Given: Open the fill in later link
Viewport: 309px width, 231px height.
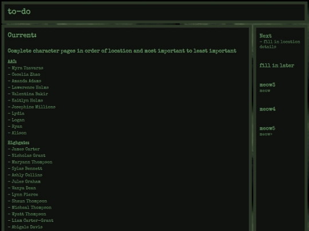Looking at the screenshot, I should [277, 66].
